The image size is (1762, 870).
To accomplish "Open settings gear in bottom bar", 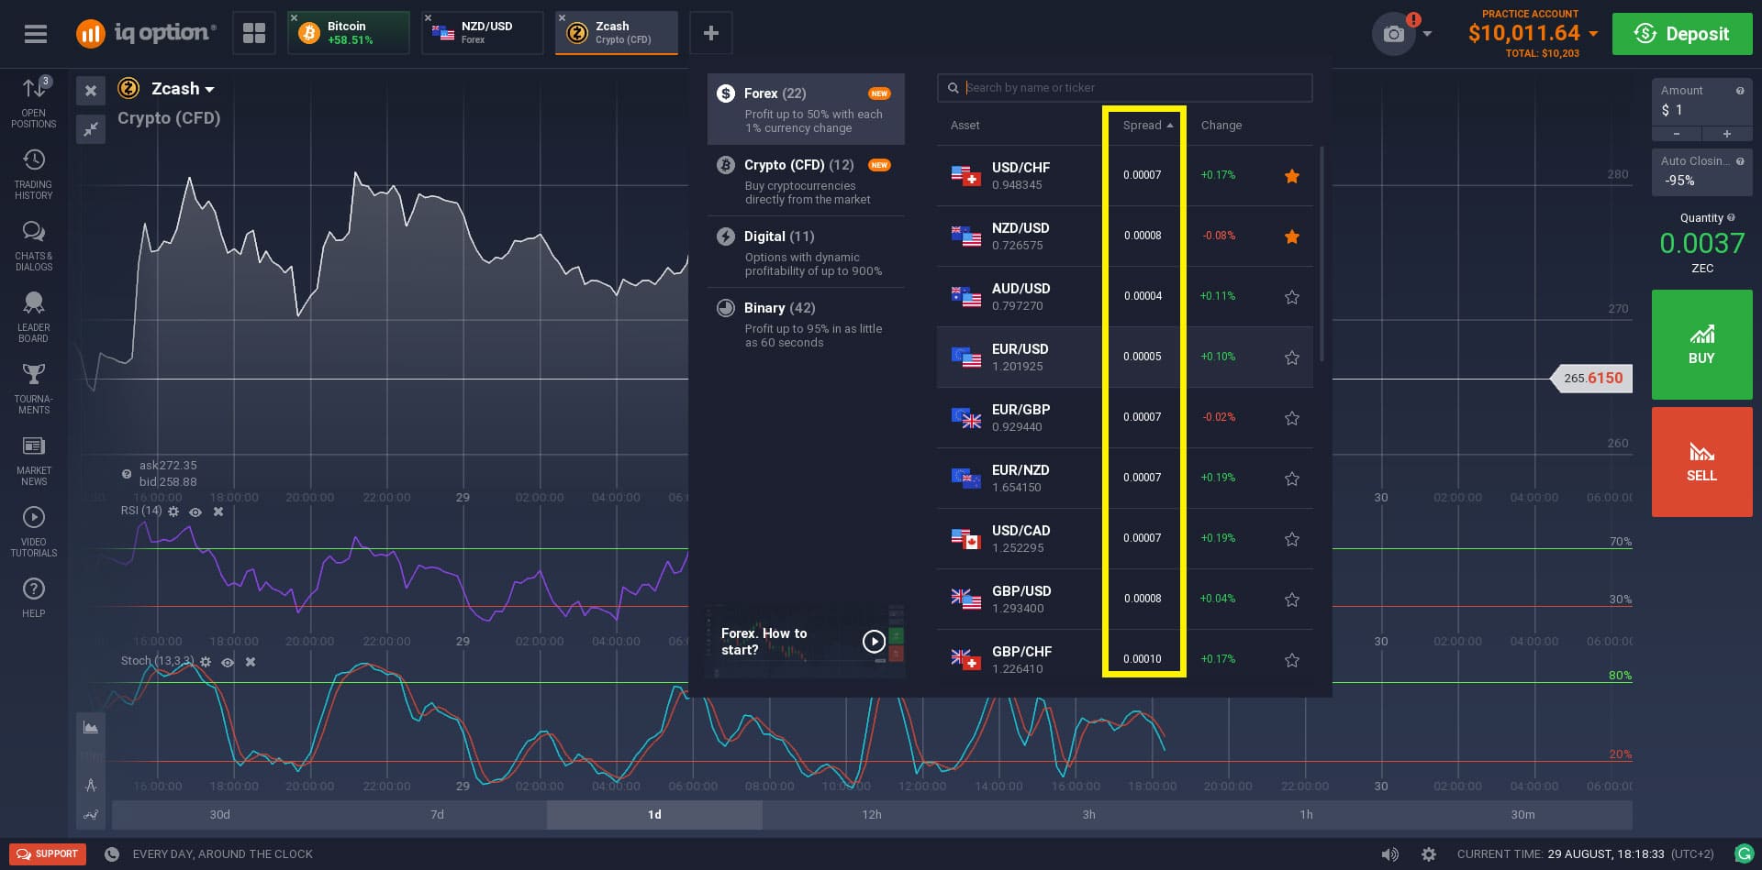I will (x=1429, y=854).
